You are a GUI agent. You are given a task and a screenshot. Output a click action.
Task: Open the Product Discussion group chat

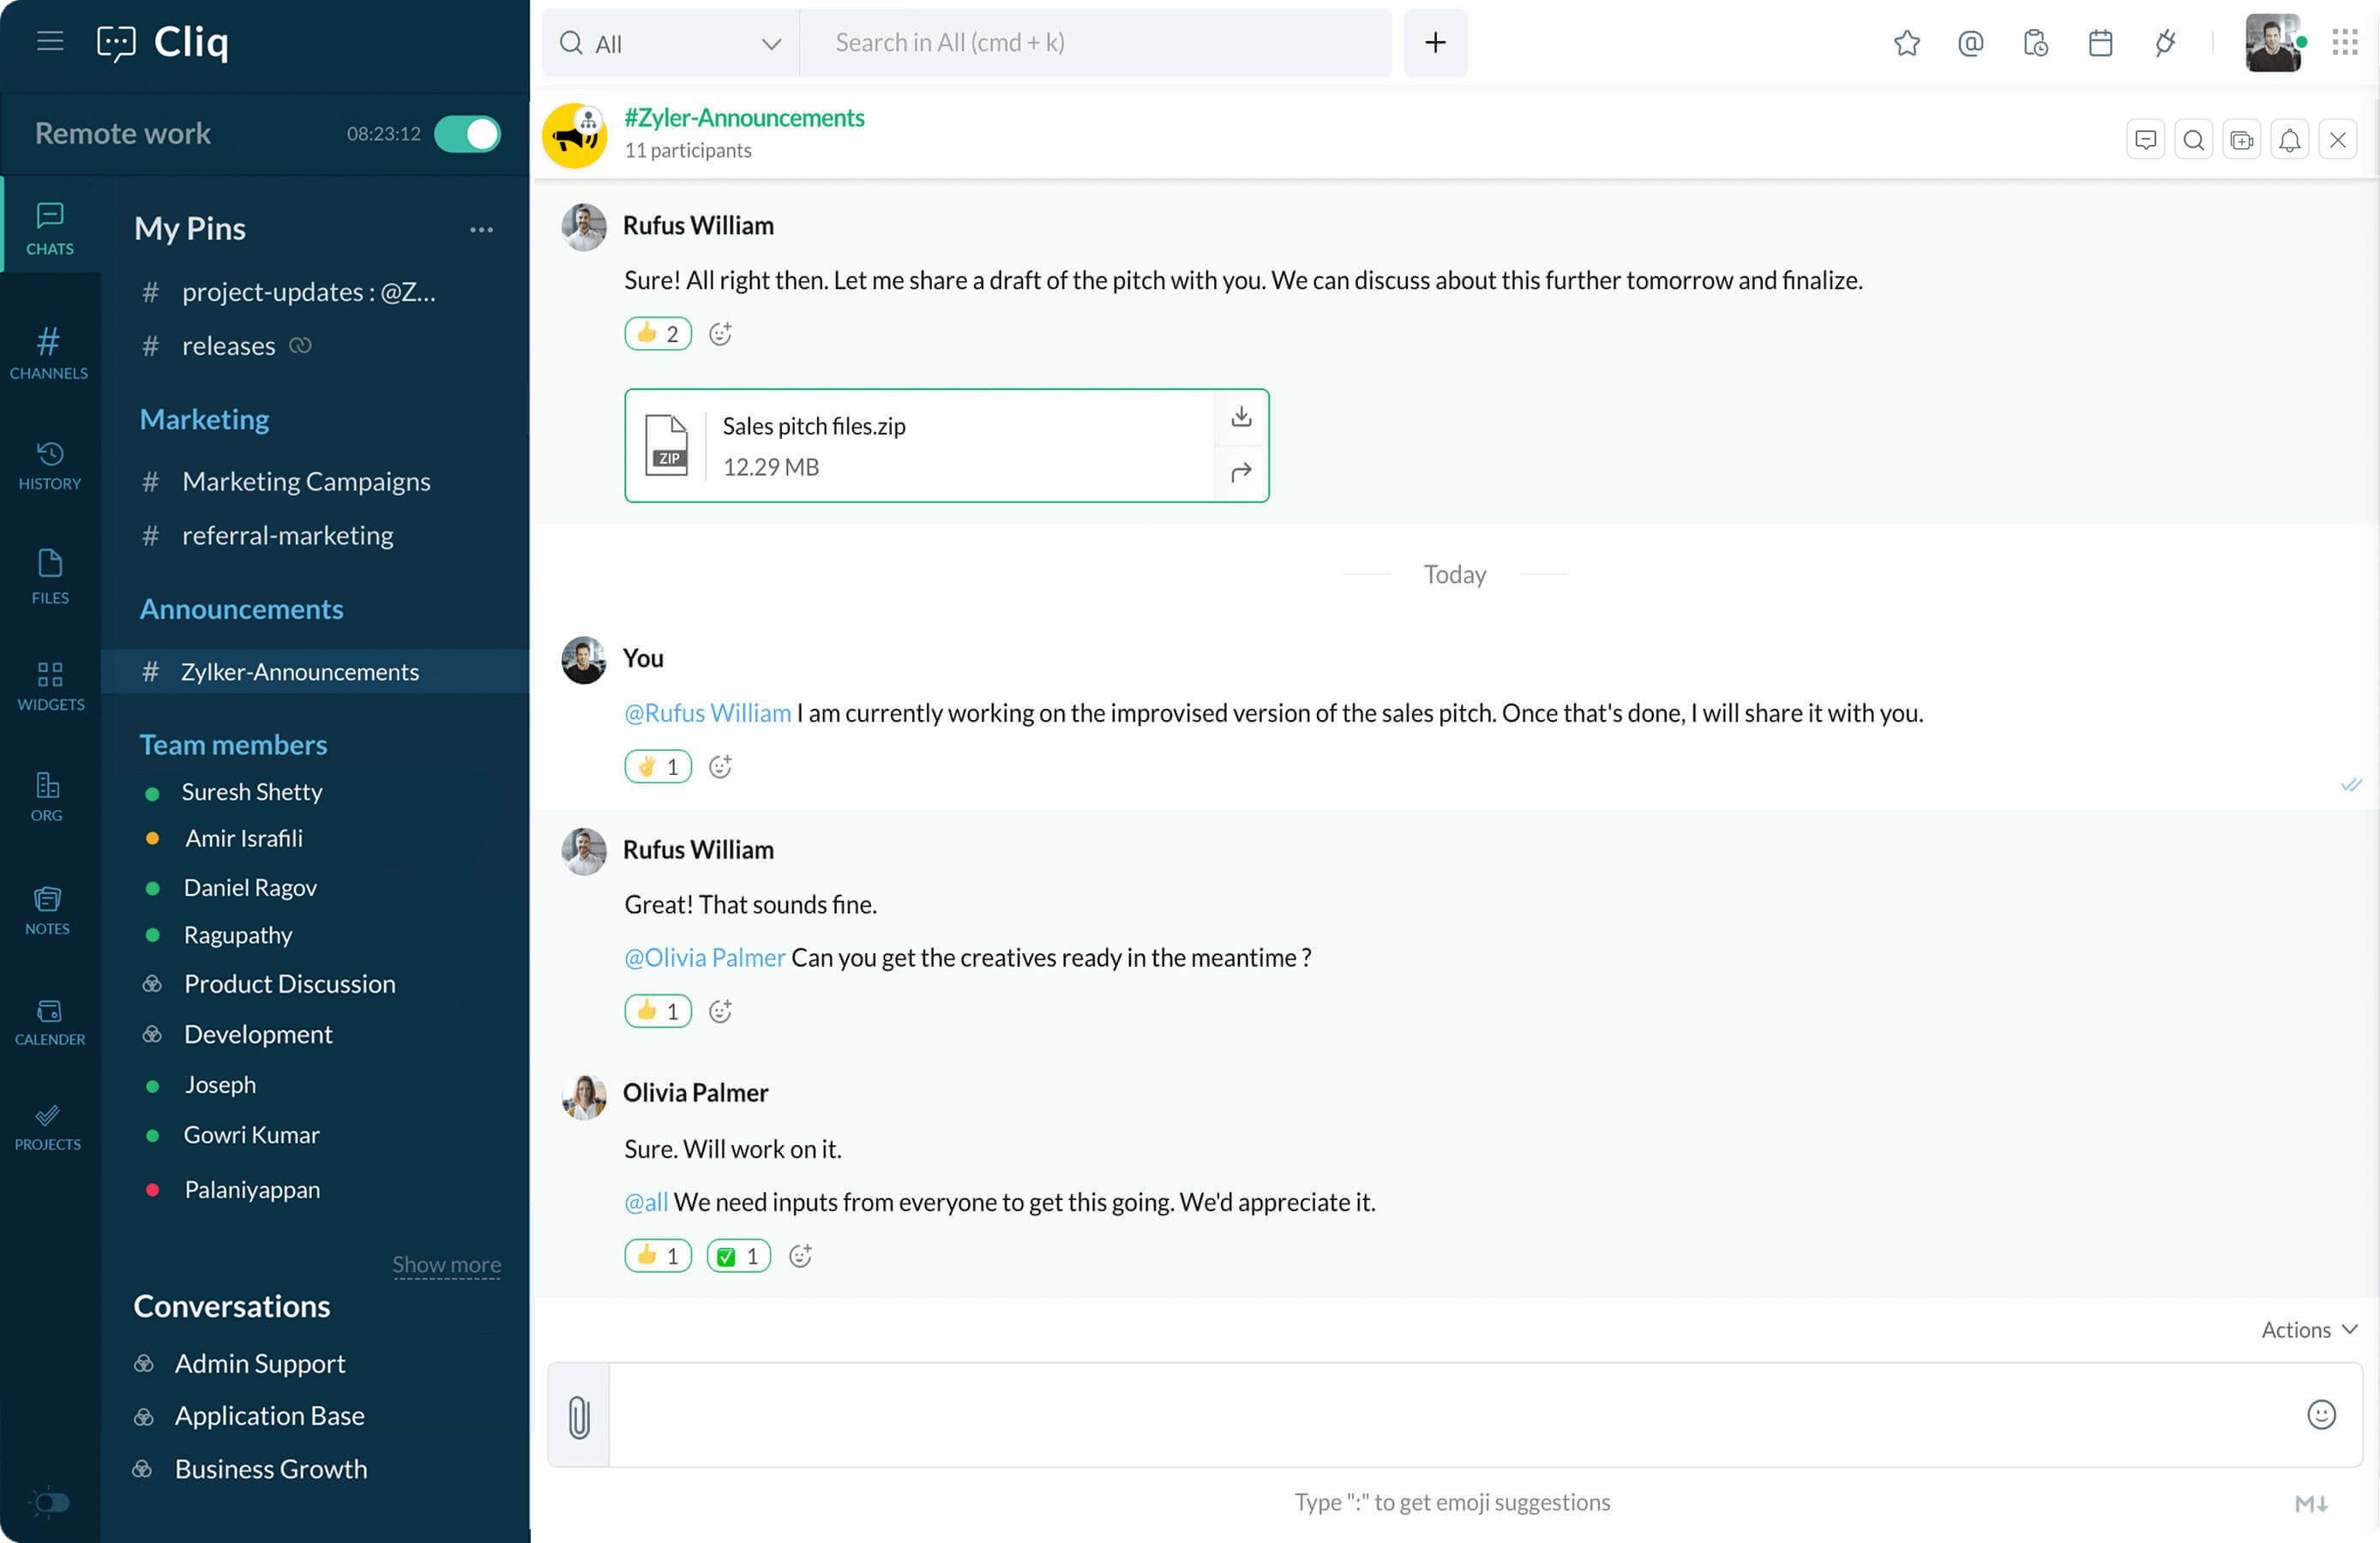(x=290, y=984)
